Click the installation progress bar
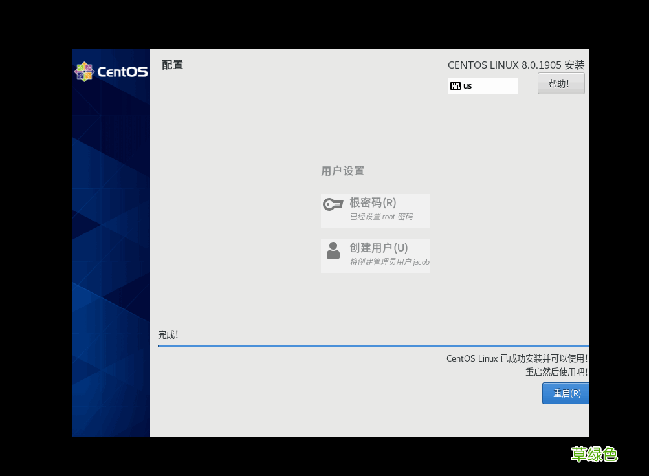 (374, 345)
